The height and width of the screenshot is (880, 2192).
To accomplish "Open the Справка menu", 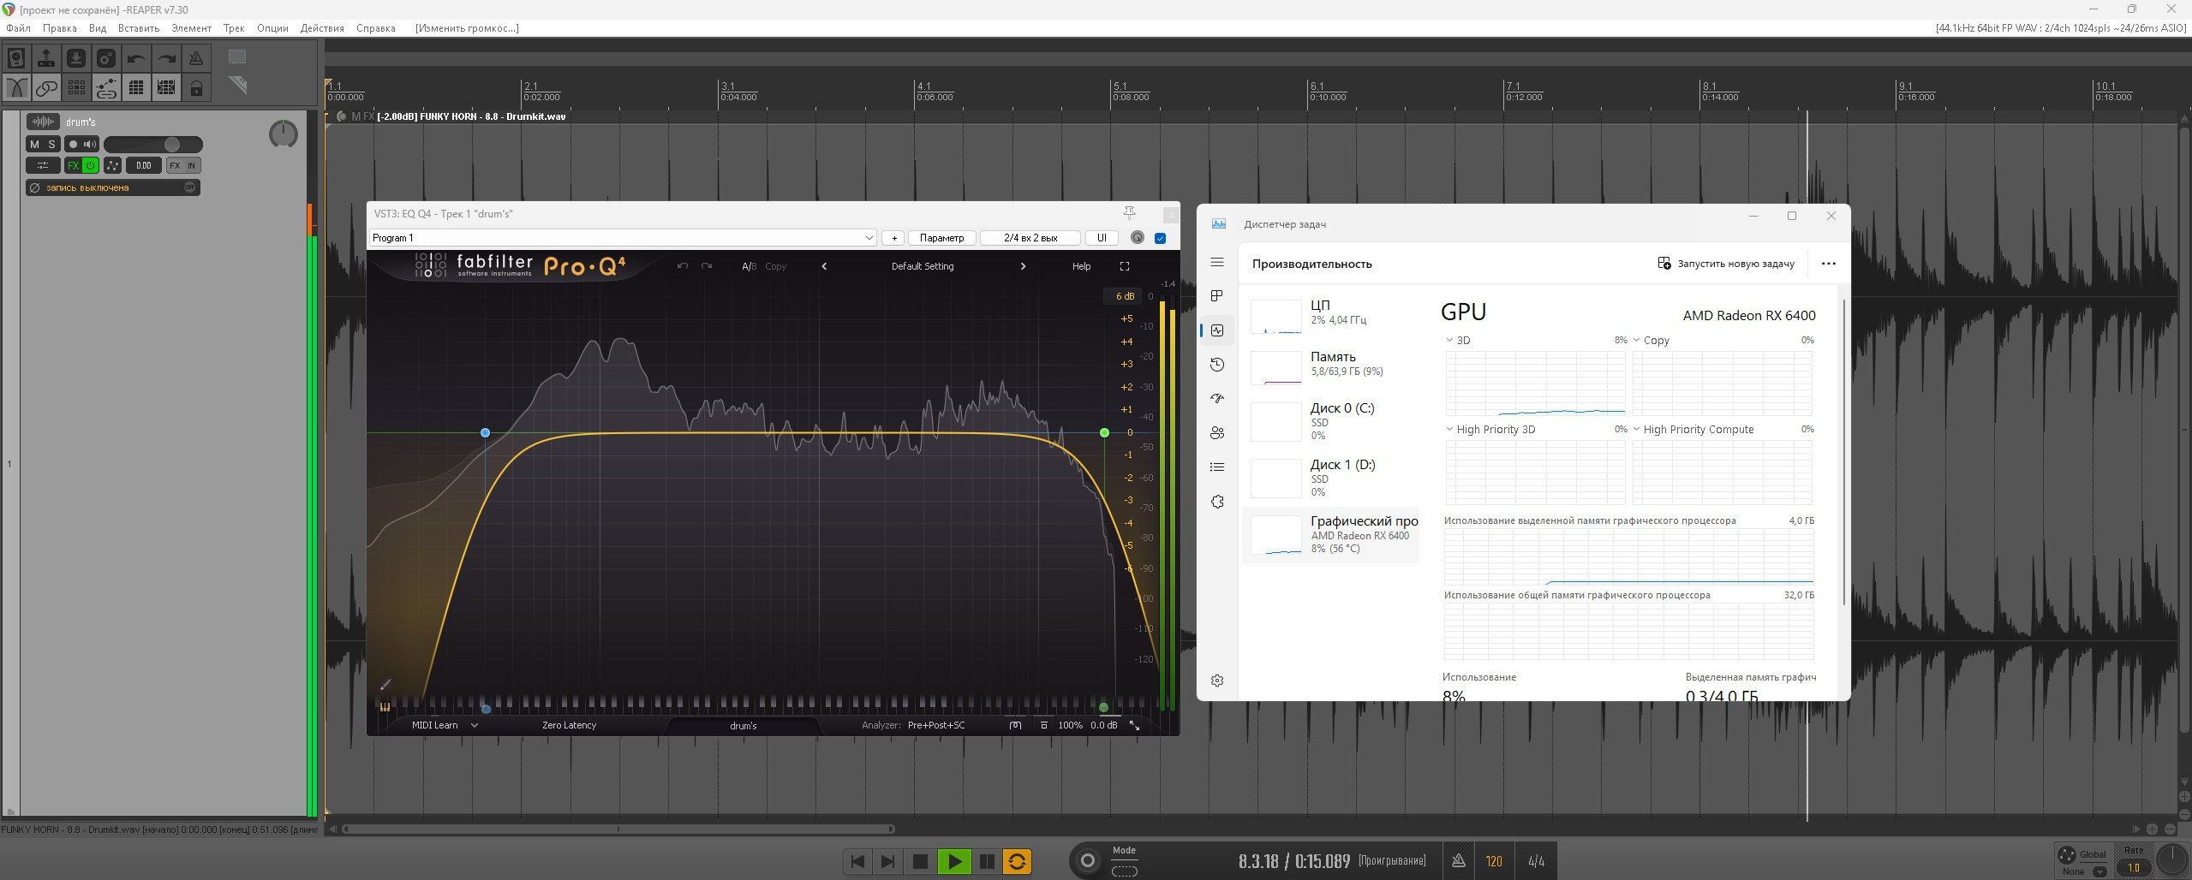I will click(375, 28).
